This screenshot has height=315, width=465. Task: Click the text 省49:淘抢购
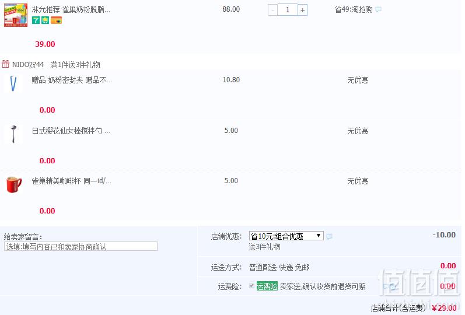coord(353,9)
